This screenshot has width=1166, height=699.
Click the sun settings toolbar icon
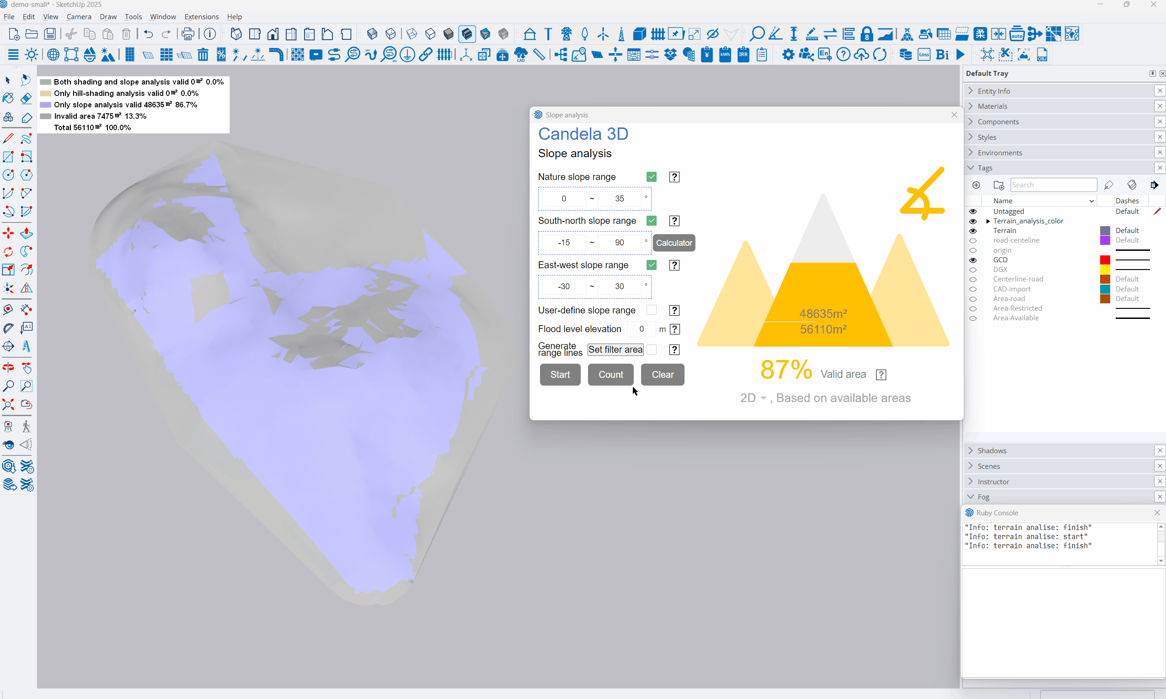click(x=32, y=55)
